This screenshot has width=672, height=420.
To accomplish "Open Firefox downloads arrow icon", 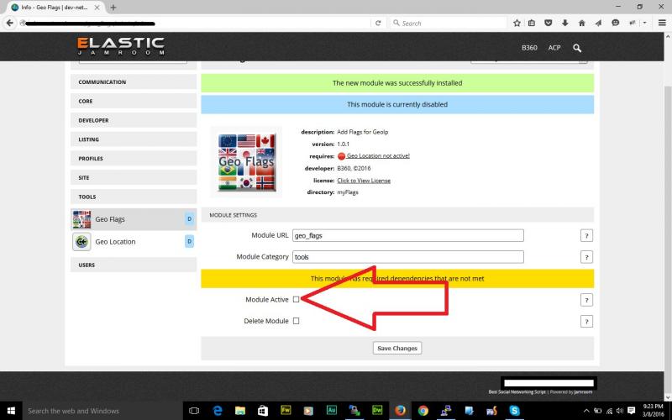I will coord(564,23).
